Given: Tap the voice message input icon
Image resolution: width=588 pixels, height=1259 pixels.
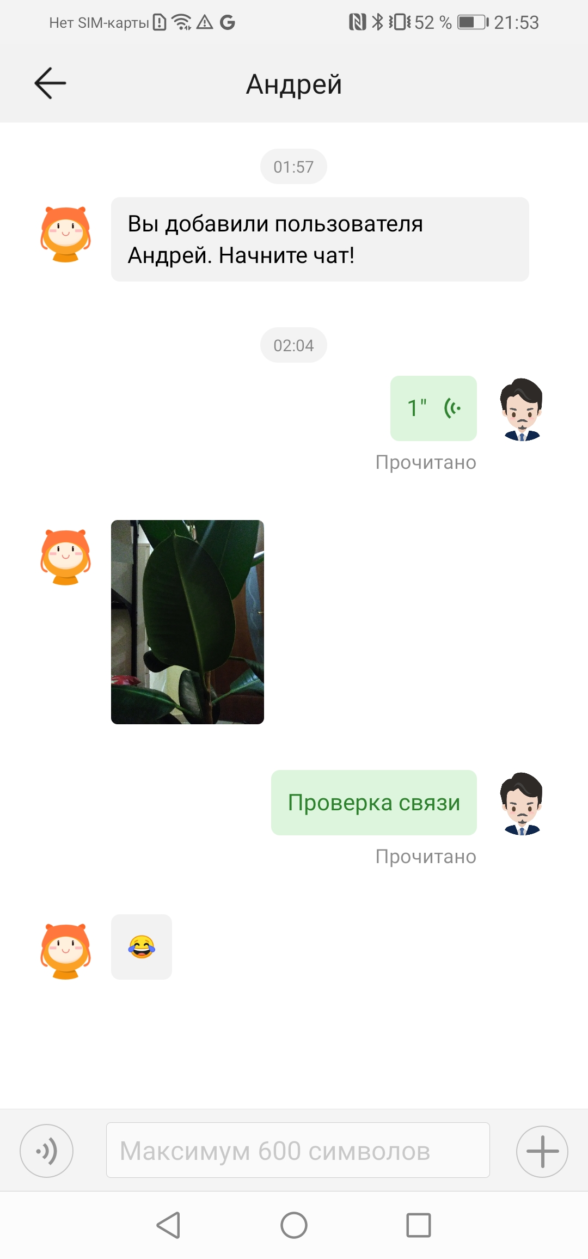Looking at the screenshot, I should pyautogui.click(x=47, y=1151).
